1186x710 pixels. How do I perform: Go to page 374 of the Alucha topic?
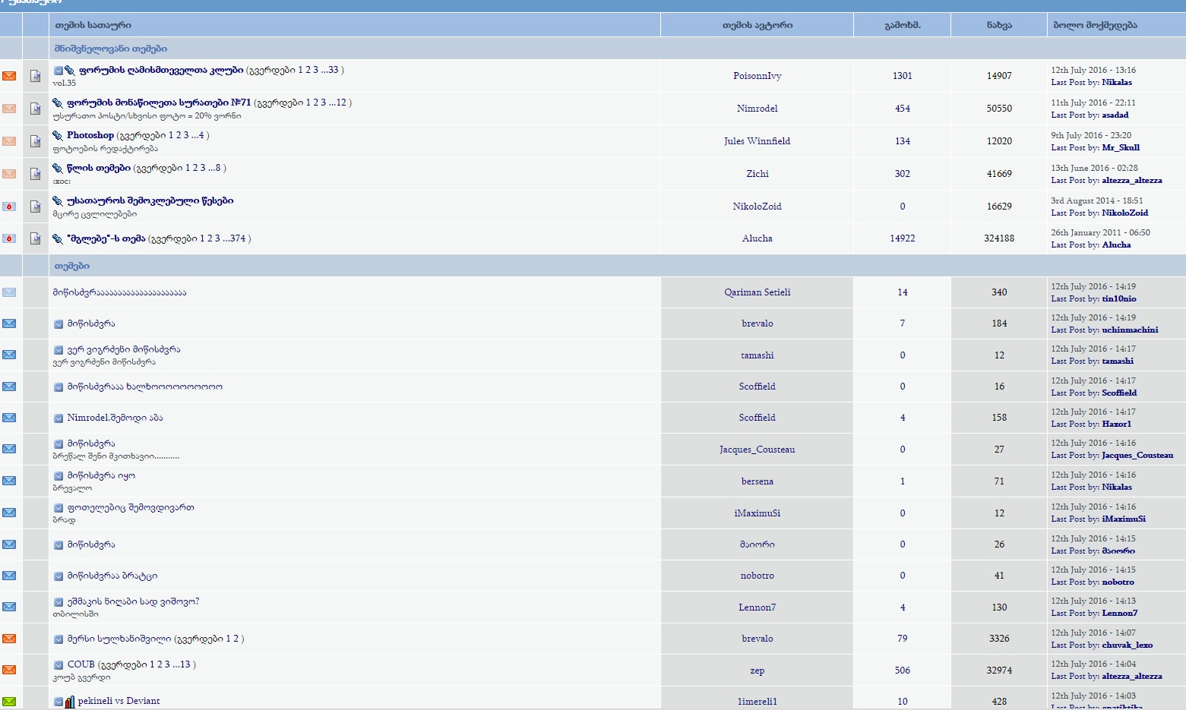pos(238,238)
